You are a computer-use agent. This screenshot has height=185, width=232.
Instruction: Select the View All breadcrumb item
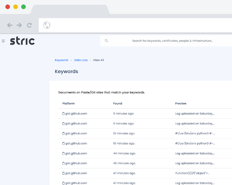click(x=98, y=60)
